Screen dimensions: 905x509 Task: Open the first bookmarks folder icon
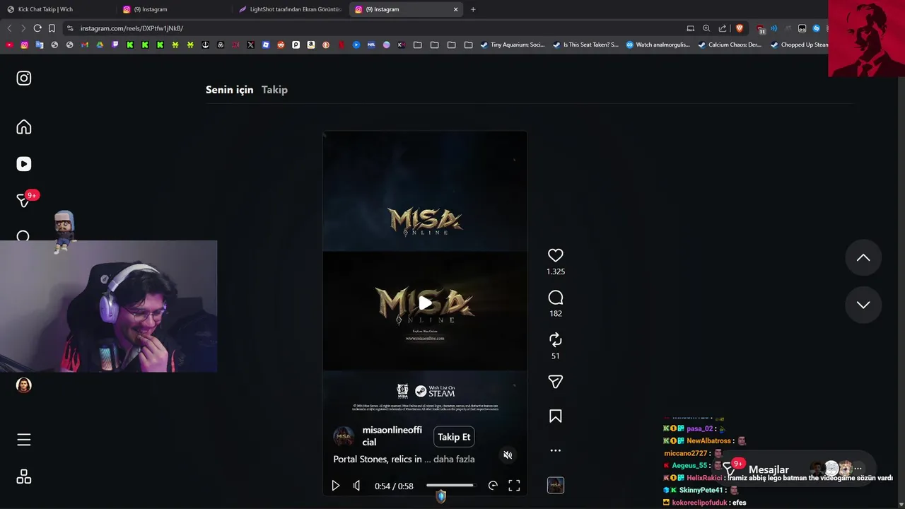click(x=418, y=45)
